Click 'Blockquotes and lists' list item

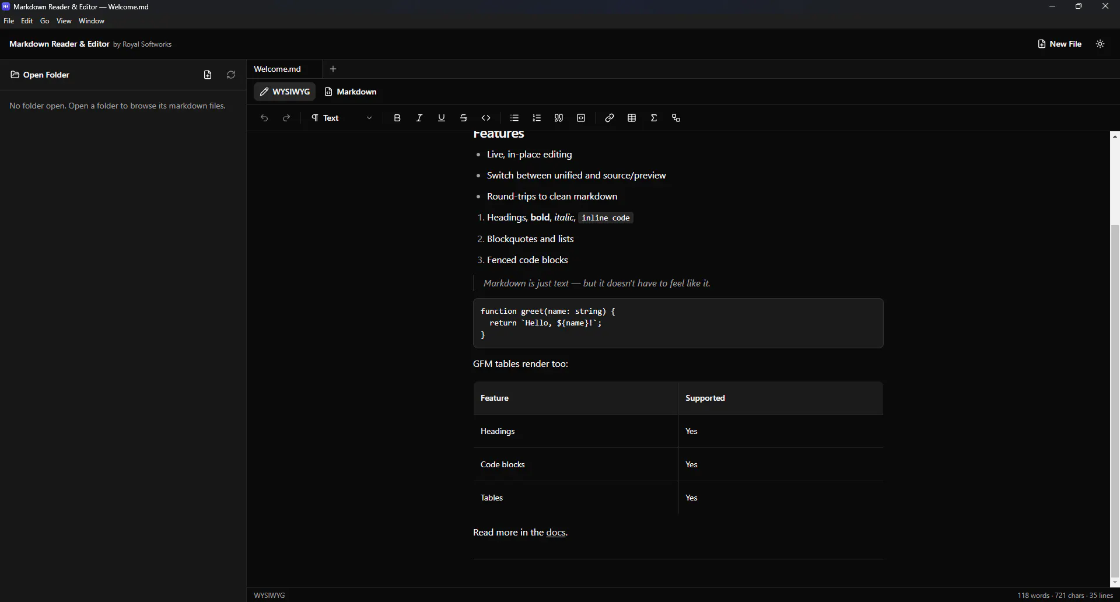coord(530,240)
